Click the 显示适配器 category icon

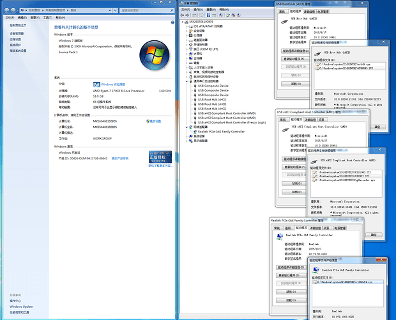191,141
